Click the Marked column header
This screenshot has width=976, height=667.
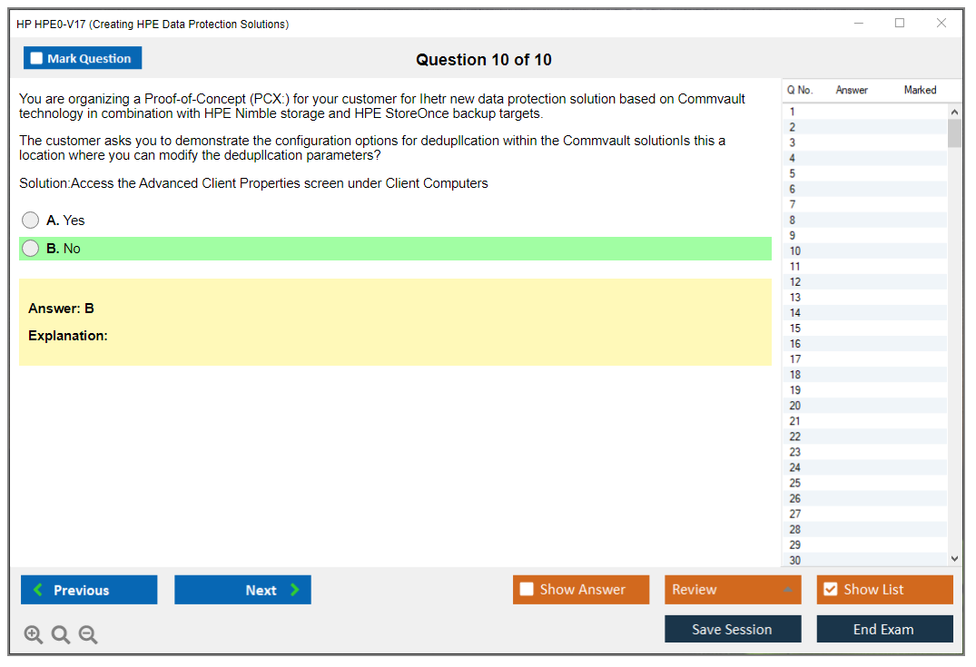pyautogui.click(x=920, y=90)
